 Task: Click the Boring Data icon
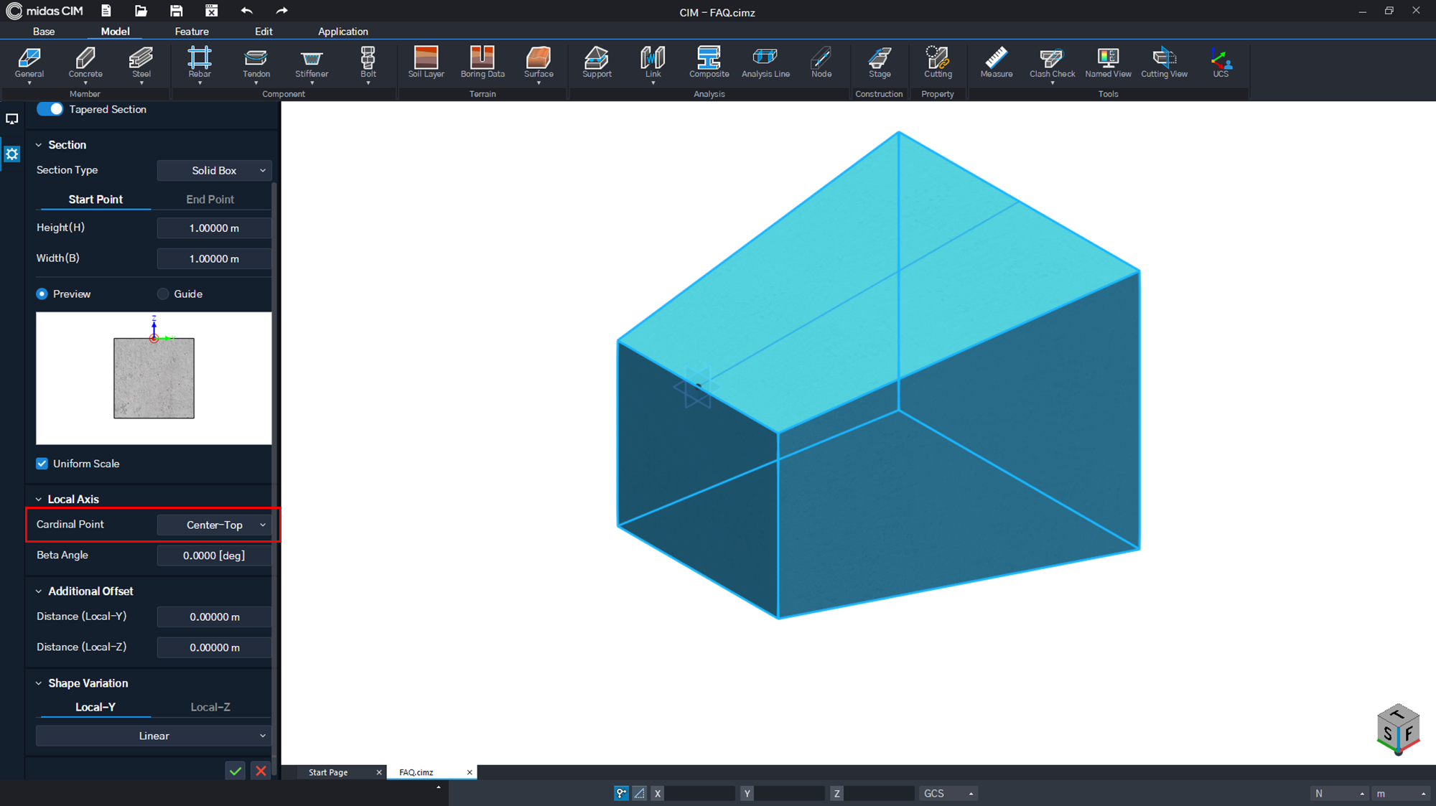pyautogui.click(x=482, y=62)
